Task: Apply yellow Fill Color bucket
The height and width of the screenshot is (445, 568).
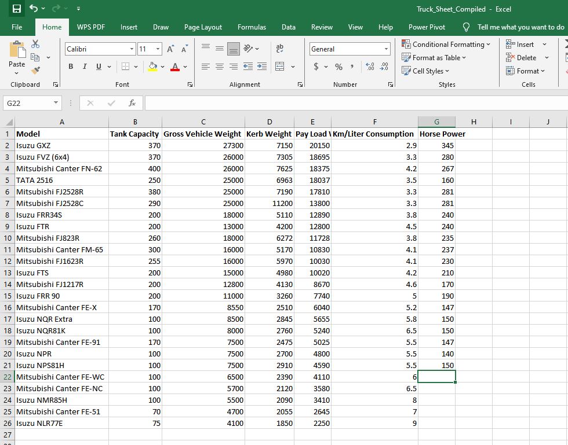Action: 152,67
